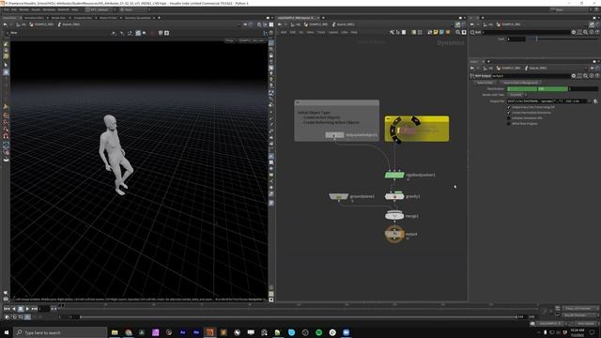
Task: Expand the scene view path dropdown
Action: point(239,24)
